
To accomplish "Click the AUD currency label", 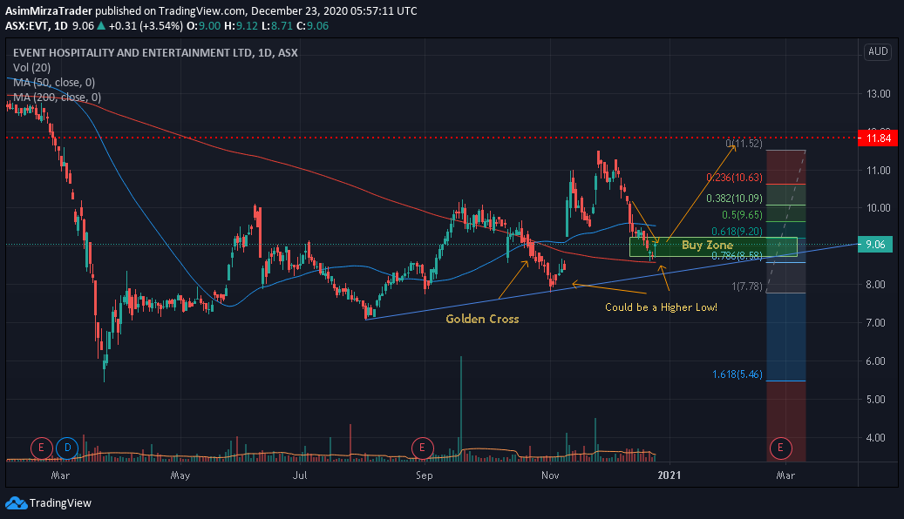I will coord(878,51).
